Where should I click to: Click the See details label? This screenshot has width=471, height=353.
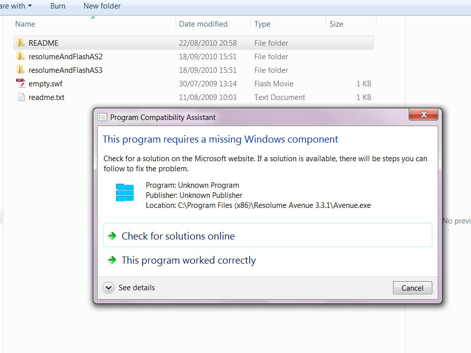(137, 288)
